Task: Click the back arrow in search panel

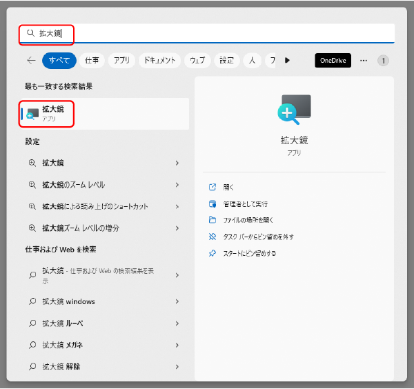Action: pos(31,61)
